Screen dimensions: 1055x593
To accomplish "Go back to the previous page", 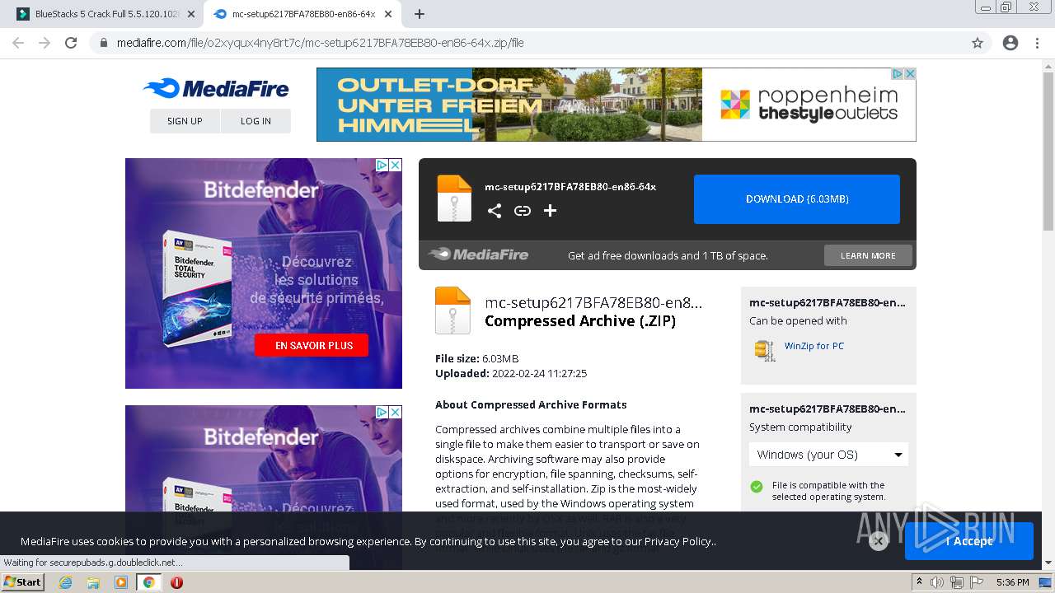I will [18, 43].
